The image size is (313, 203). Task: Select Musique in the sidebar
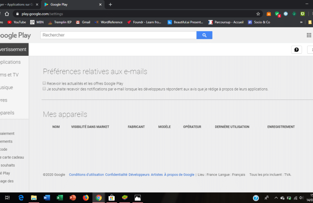(7, 87)
